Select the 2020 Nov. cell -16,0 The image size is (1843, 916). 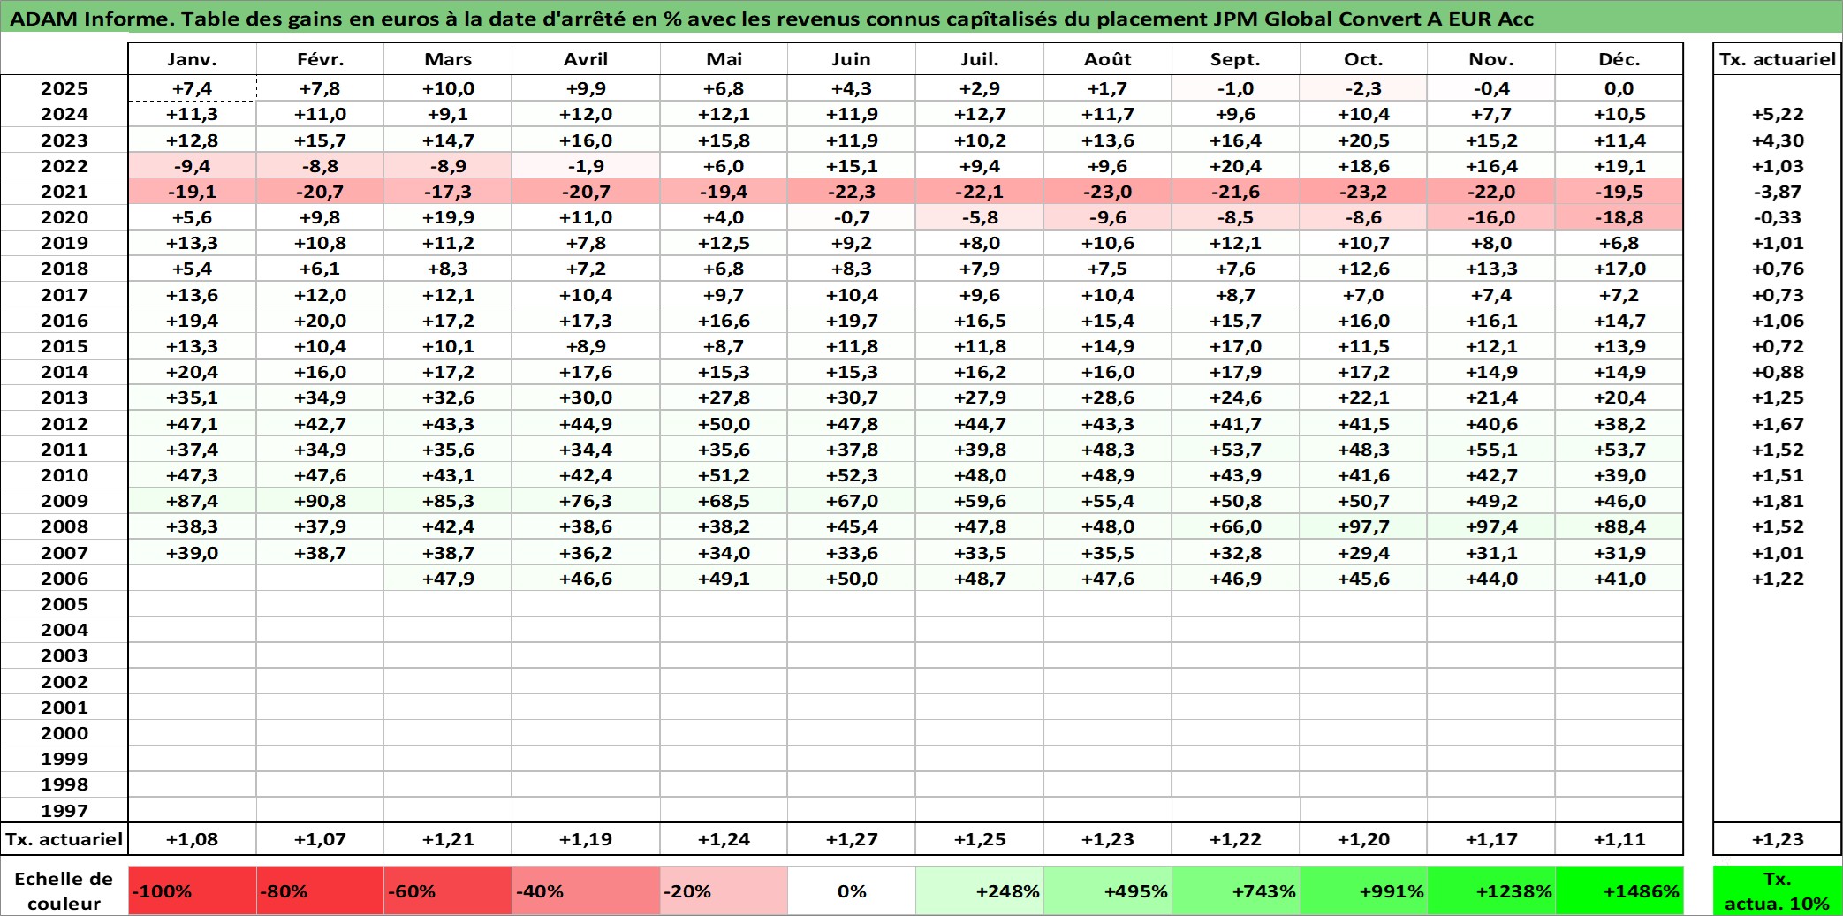click(x=1491, y=217)
